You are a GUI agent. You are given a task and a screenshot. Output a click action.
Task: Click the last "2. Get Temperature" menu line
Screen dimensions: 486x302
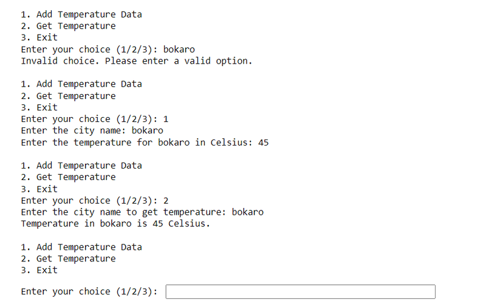pos(68,259)
